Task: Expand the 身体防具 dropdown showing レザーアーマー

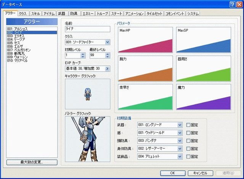Action: (x=180, y=148)
